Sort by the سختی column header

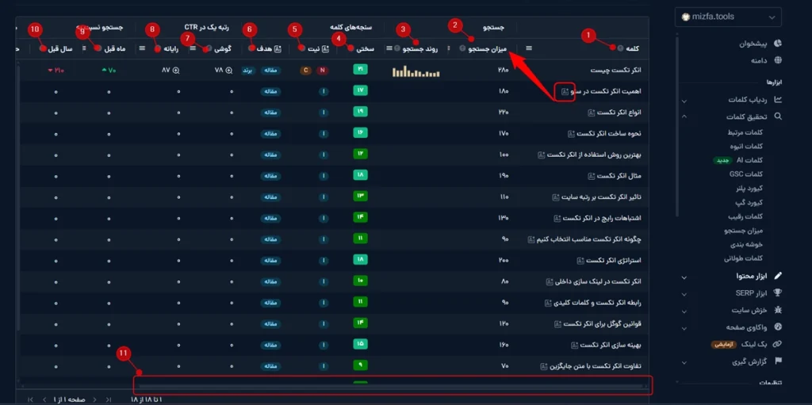[x=364, y=48]
